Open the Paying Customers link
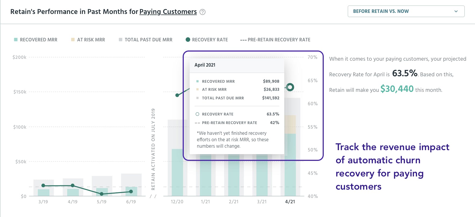The width and height of the screenshot is (475, 217). click(x=168, y=12)
